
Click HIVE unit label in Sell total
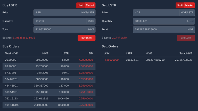click(191, 30)
